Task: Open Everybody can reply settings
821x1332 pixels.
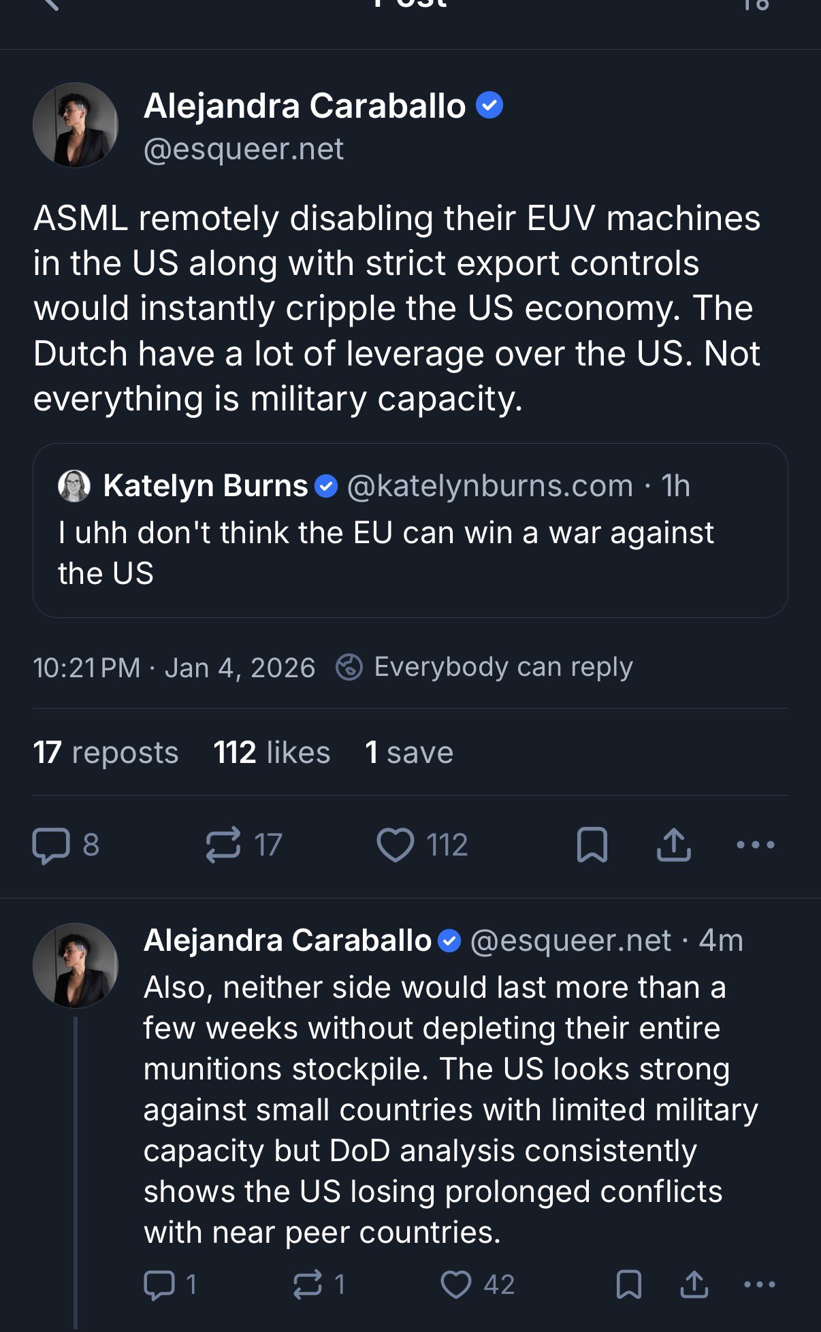Action: coord(503,667)
